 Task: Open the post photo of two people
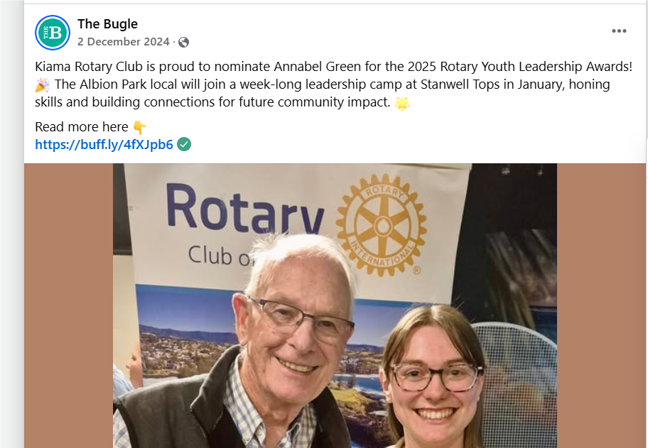point(335,305)
